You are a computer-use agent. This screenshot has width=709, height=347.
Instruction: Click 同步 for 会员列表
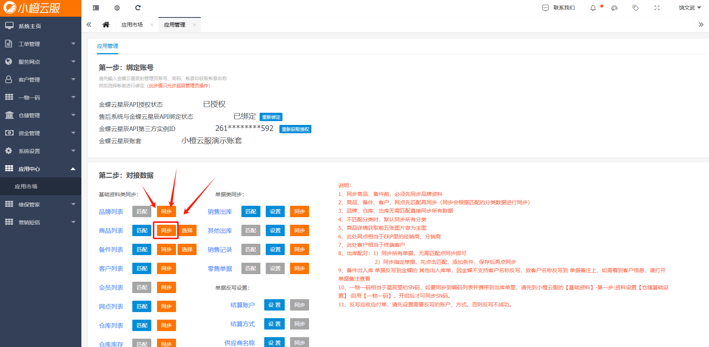coord(167,287)
